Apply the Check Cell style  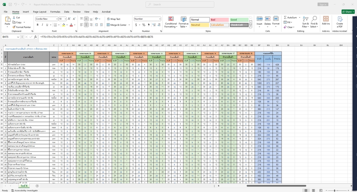point(239,25)
